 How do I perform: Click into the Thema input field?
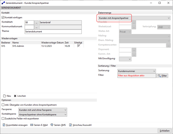pyautogui.click(x=53, y=32)
